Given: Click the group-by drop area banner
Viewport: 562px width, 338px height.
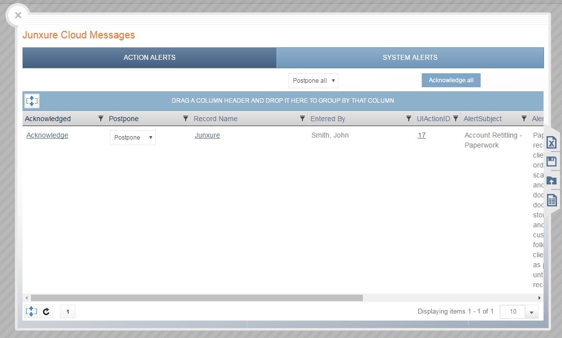Looking at the screenshot, I should coord(283,101).
